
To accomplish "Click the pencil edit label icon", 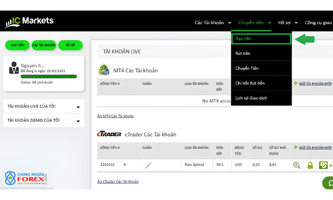I will (148, 165).
